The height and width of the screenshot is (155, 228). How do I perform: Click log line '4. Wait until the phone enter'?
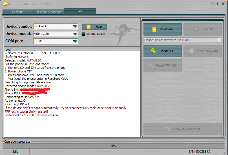tap(36, 79)
